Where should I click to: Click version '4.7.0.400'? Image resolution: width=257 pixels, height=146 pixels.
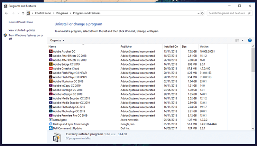tap(205, 68)
